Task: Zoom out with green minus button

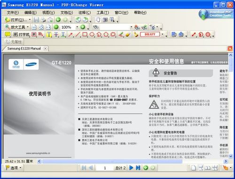Action: click(56, 27)
